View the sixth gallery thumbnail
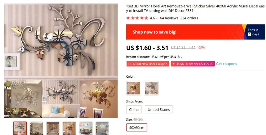Viewport: 266px width, 135px height. [102, 128]
